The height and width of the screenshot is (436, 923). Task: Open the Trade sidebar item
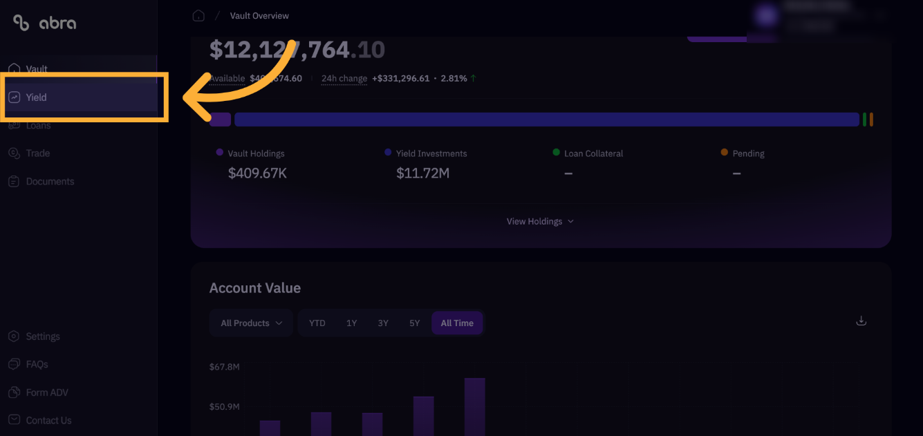pos(78,153)
